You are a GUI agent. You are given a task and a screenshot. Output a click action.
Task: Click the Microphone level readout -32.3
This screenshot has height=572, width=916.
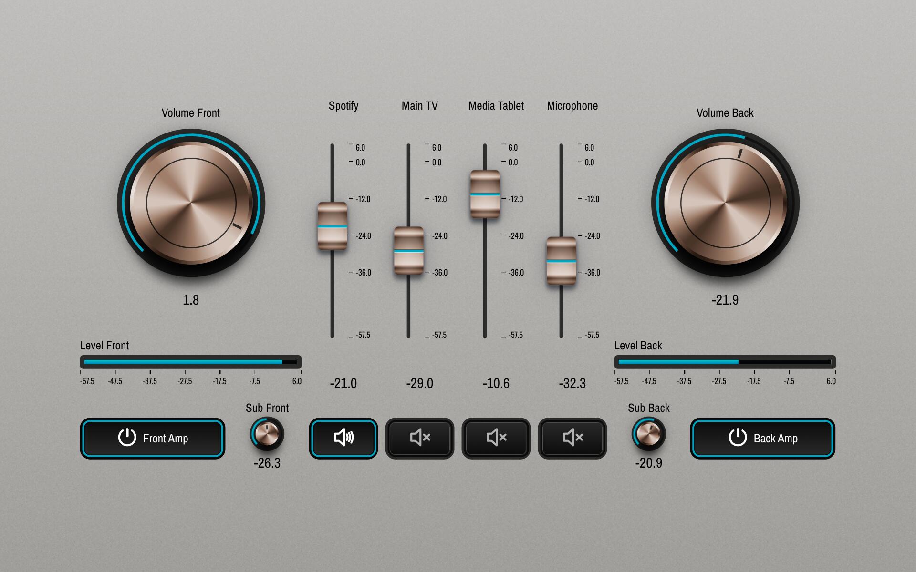click(572, 383)
